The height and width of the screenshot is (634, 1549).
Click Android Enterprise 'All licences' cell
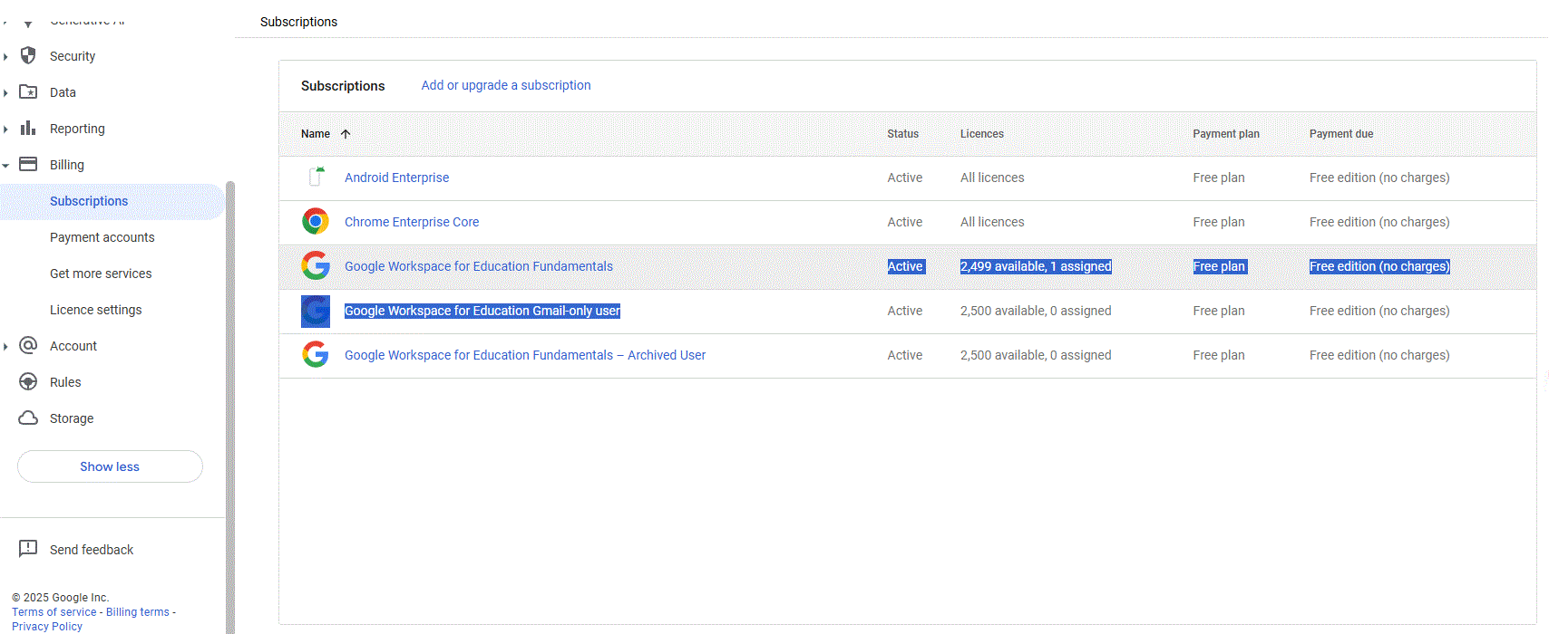click(x=992, y=178)
